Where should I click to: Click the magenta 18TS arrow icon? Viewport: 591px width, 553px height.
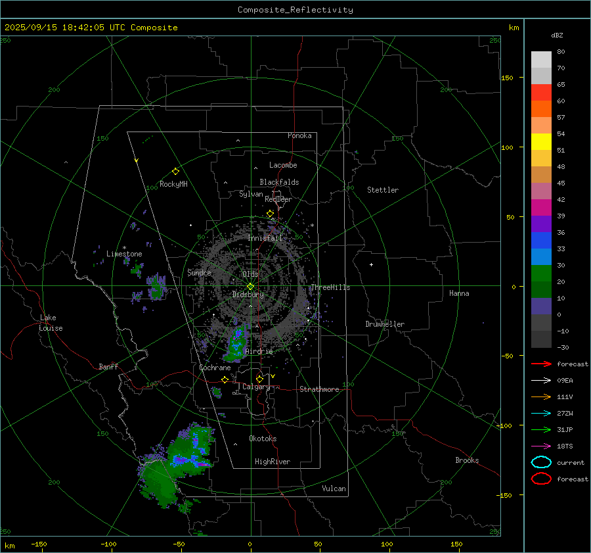(x=541, y=446)
